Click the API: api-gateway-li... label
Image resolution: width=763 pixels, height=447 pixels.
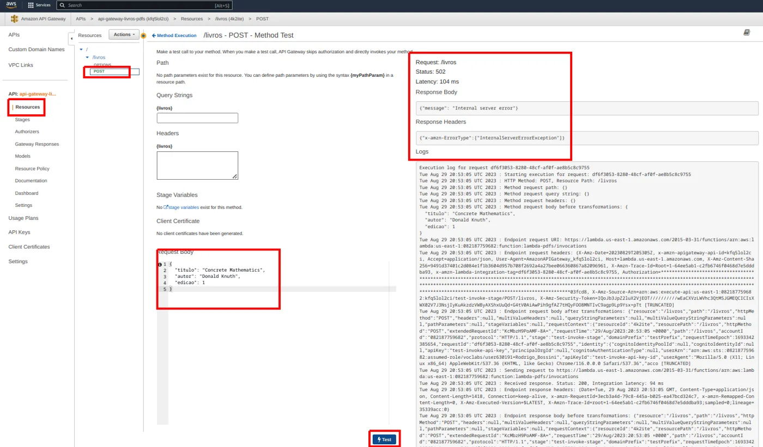click(32, 94)
